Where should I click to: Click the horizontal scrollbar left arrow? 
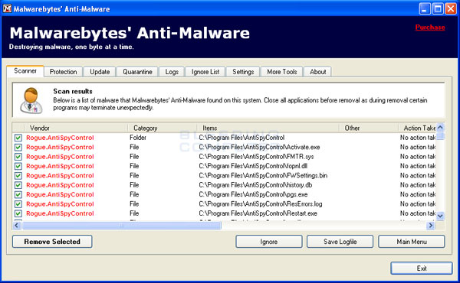click(x=17, y=225)
